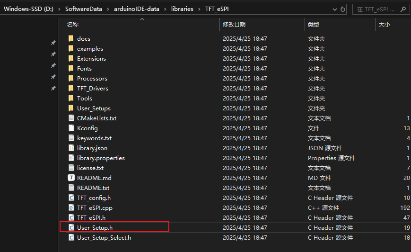Click the User_Setup.h file icon
Image resolution: width=411 pixels, height=252 pixels.
coord(71,227)
